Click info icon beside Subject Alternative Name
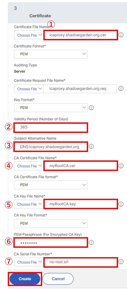127x289 pixels. (91, 146)
